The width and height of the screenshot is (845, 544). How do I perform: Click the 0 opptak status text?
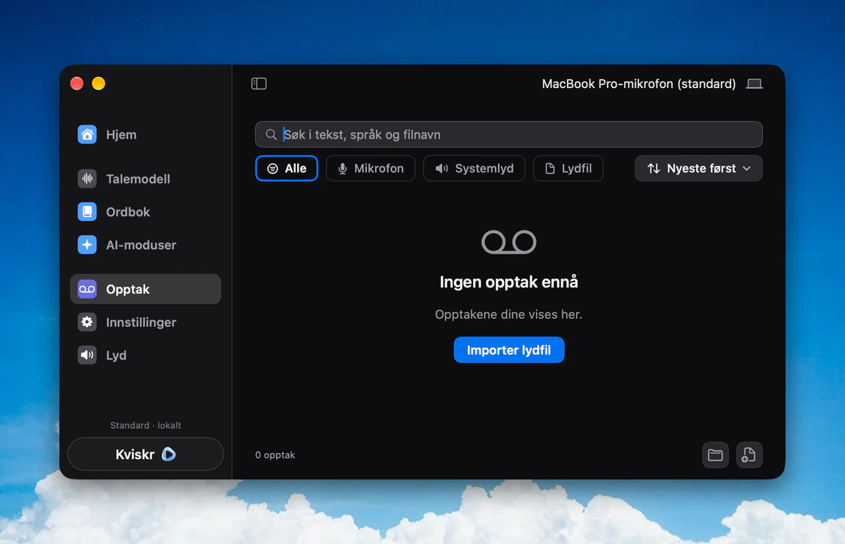pyautogui.click(x=275, y=455)
